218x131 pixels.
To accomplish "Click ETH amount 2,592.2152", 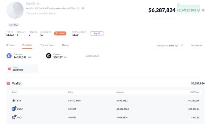I will click(122, 100).
